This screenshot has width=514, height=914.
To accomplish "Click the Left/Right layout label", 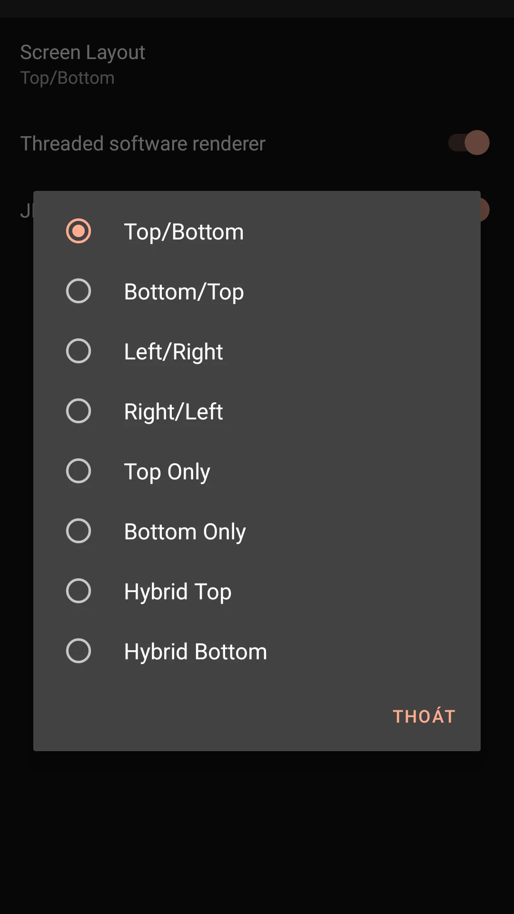I will 173,352.
